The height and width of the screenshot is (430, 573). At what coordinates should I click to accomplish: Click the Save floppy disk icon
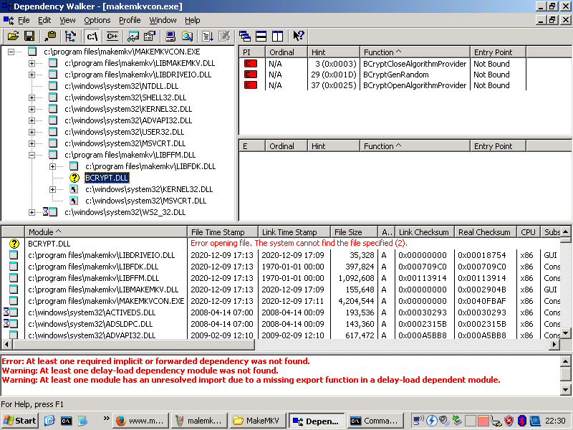29,36
